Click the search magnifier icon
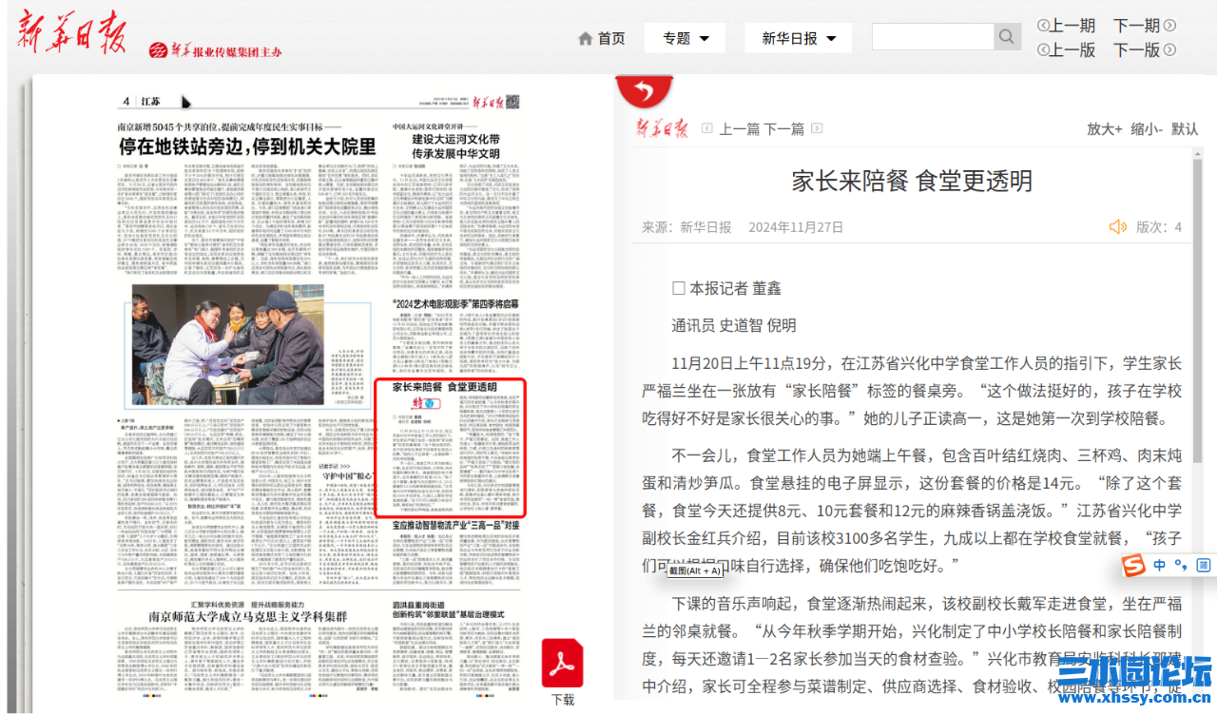Viewport: 1217px width, 715px height. pos(1006,36)
